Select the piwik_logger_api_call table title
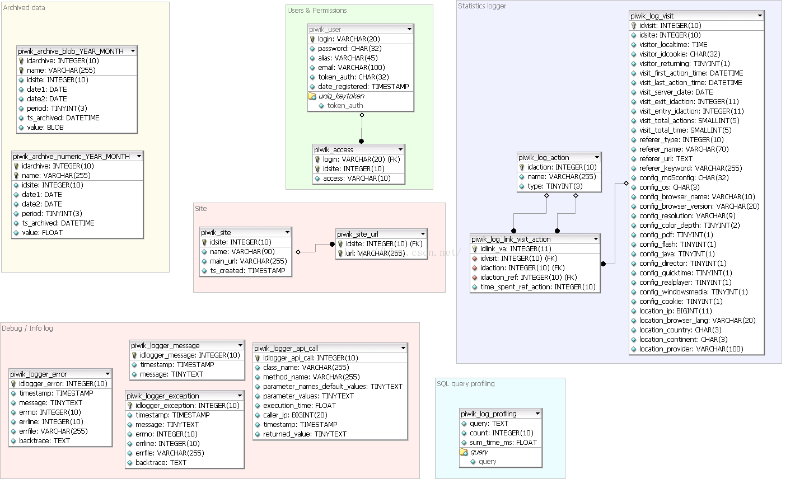The image size is (795, 493). (286, 348)
